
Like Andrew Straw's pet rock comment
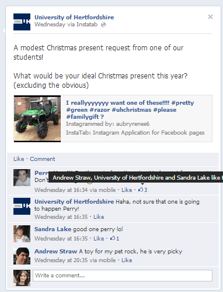coord(127,260)
